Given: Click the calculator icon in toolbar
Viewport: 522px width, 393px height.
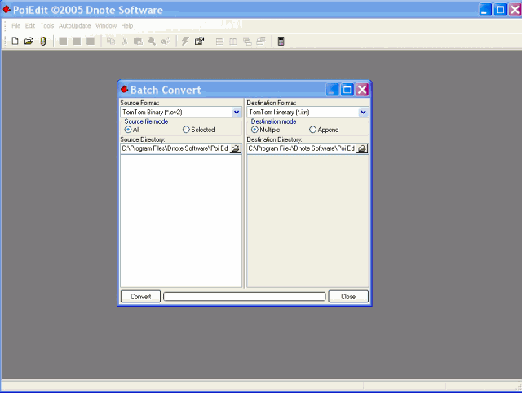Looking at the screenshot, I should click(281, 41).
